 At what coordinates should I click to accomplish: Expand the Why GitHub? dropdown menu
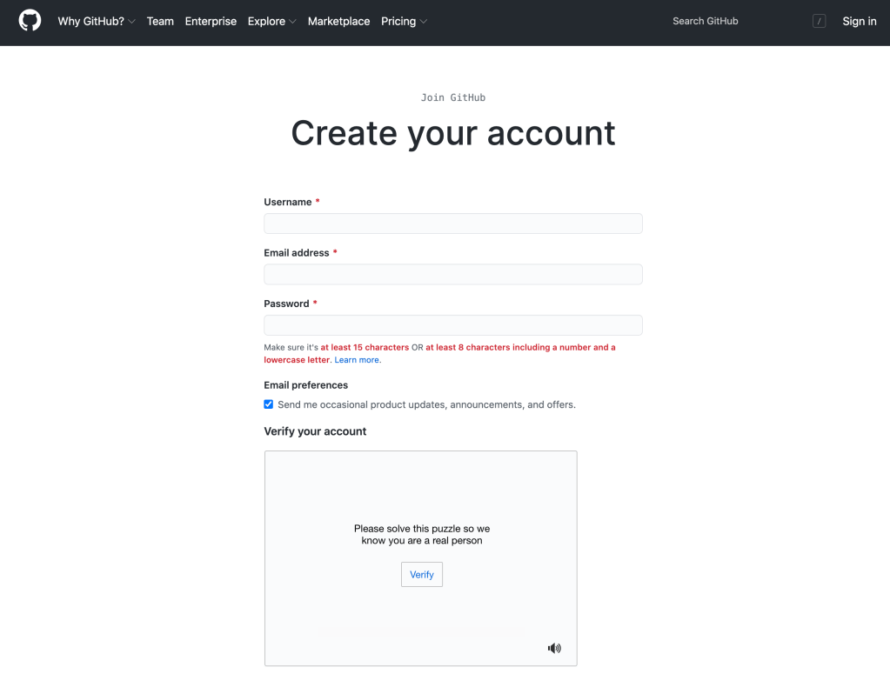click(97, 22)
